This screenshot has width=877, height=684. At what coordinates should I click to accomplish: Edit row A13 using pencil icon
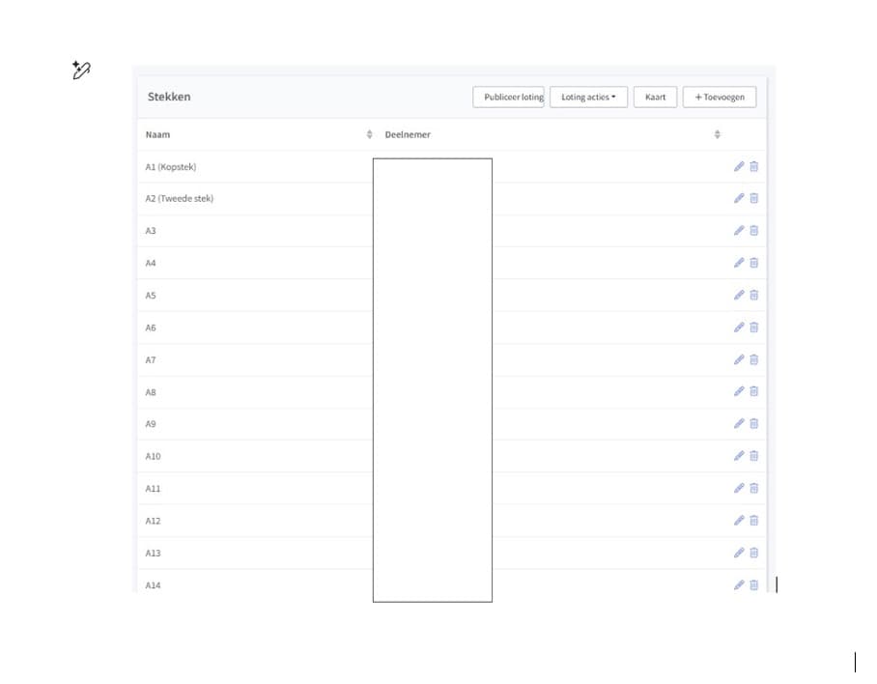point(739,553)
